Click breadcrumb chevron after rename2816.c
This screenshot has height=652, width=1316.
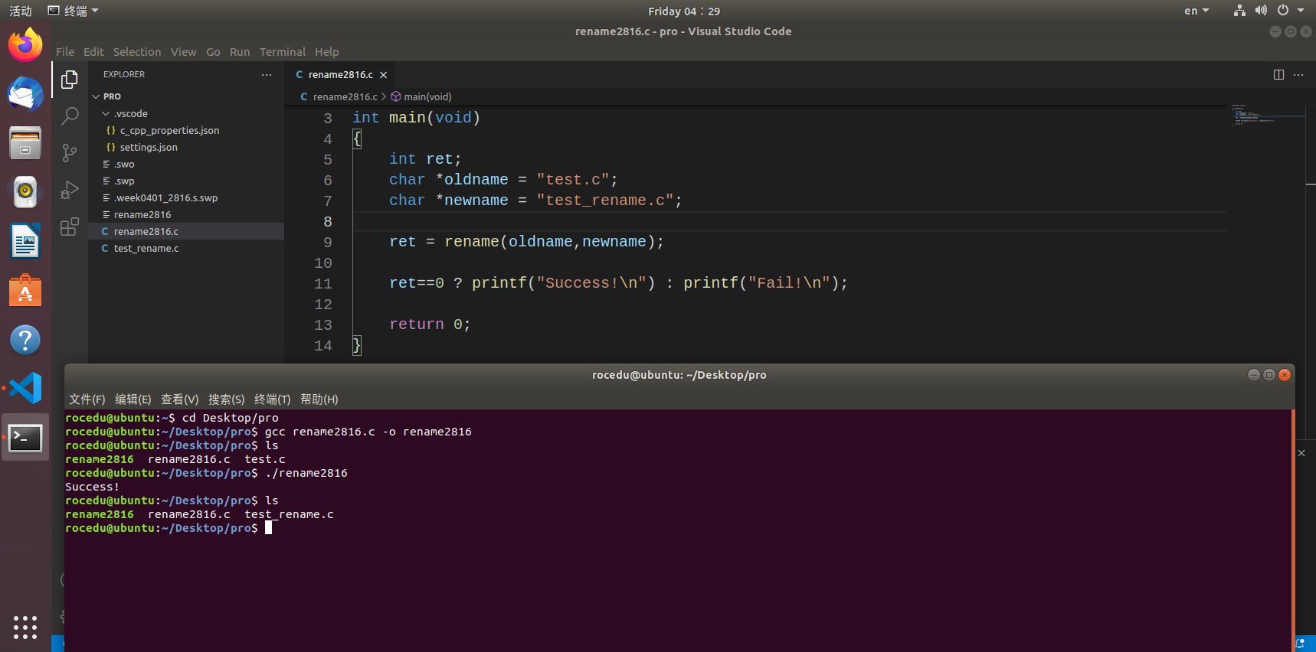tap(384, 96)
